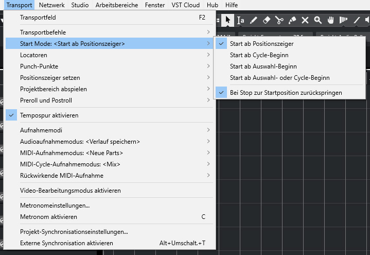Choose the Split scissors tool

(279, 20)
